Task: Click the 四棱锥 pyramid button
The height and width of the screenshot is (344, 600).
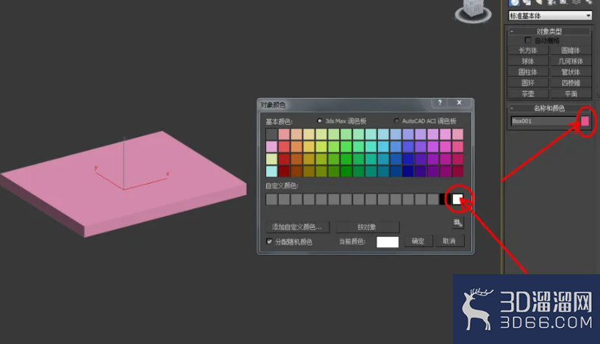Action: coord(571,83)
